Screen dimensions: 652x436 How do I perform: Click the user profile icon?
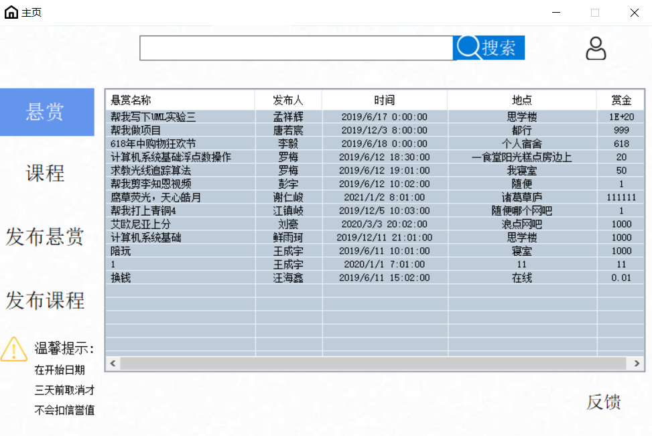click(596, 48)
